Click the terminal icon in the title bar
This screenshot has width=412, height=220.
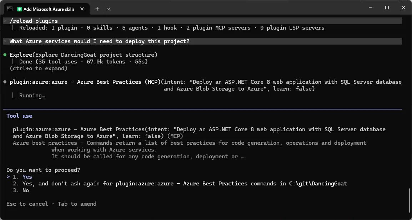point(10,9)
